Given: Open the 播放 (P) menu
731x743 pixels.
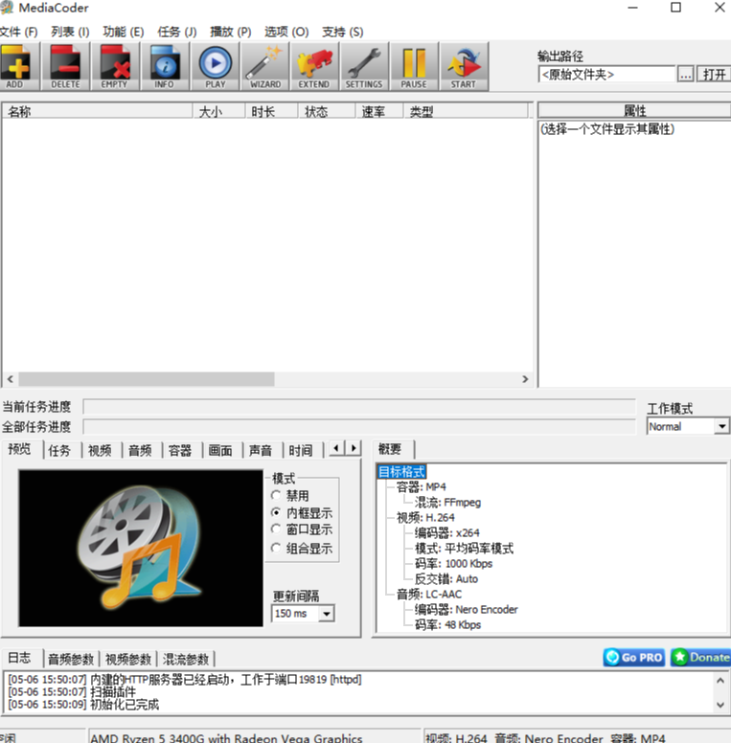Looking at the screenshot, I should [x=230, y=32].
